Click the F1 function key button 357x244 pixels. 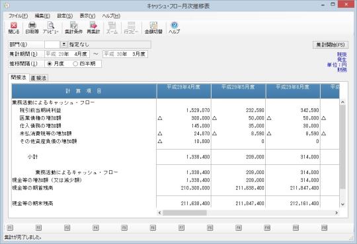click(10, 228)
